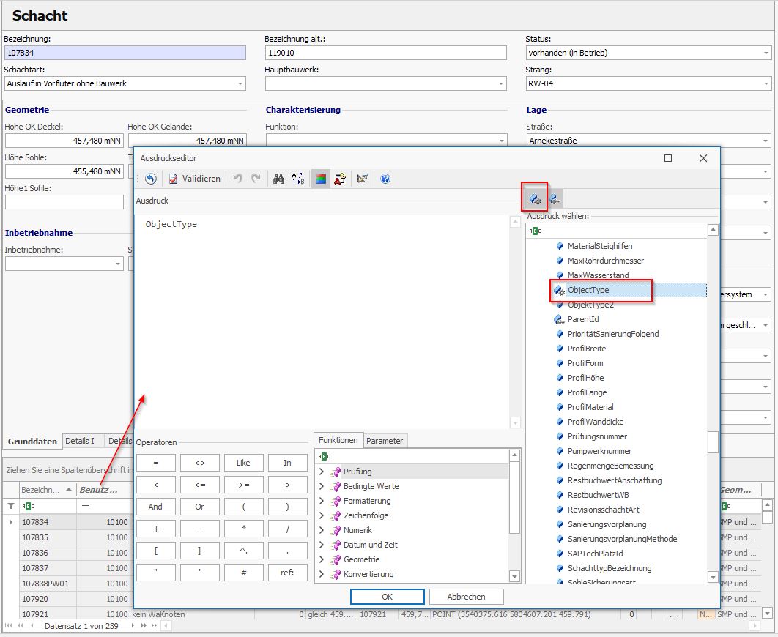Click the undo arrow in the editor toolbar

[x=237, y=179]
